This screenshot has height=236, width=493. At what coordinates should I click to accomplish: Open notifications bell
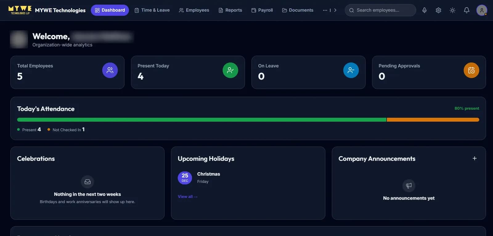[467, 10]
